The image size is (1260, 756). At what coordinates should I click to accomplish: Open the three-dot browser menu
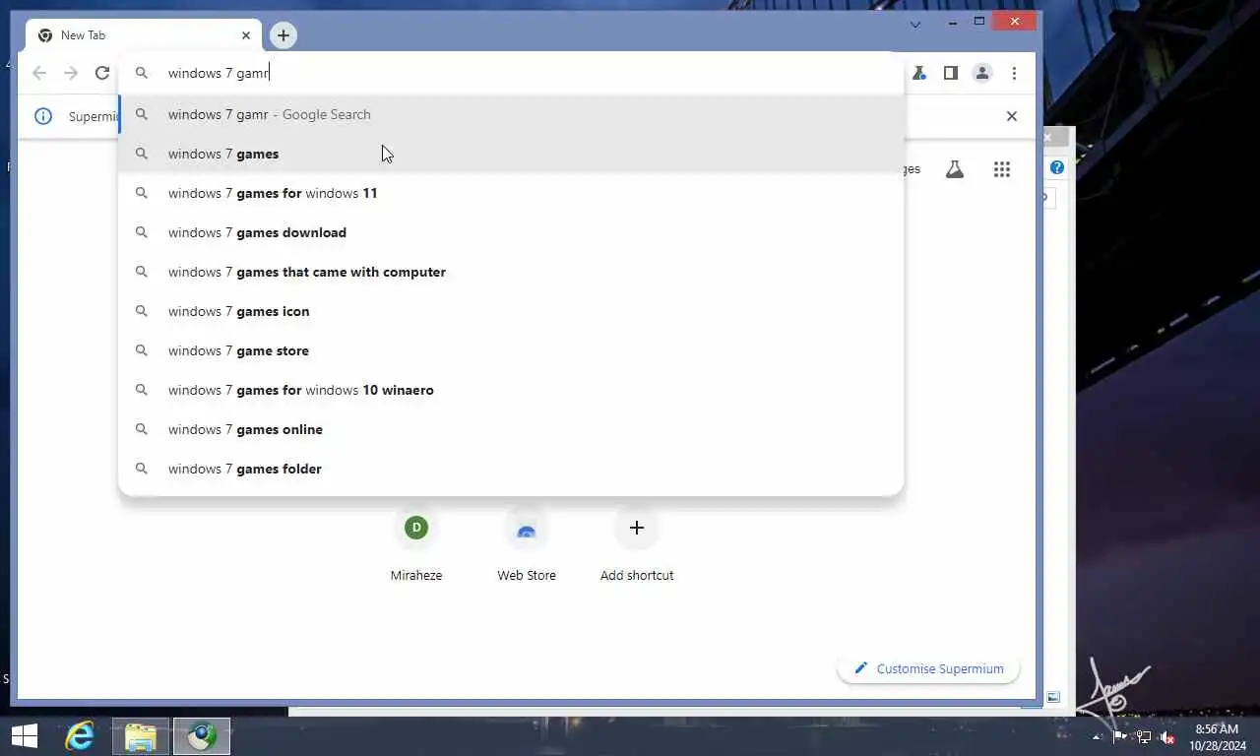tap(1014, 73)
